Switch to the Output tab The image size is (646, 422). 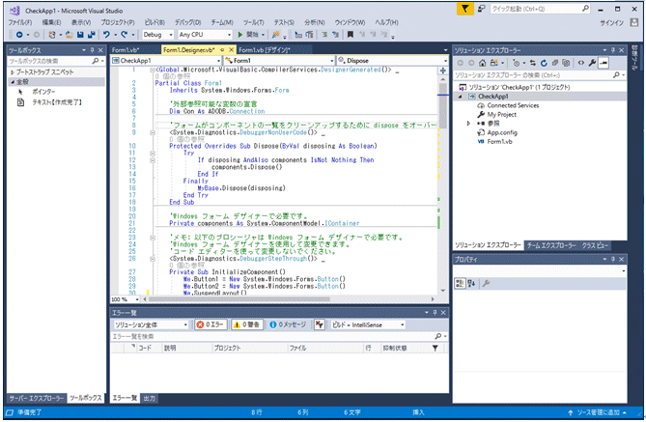click(x=149, y=398)
